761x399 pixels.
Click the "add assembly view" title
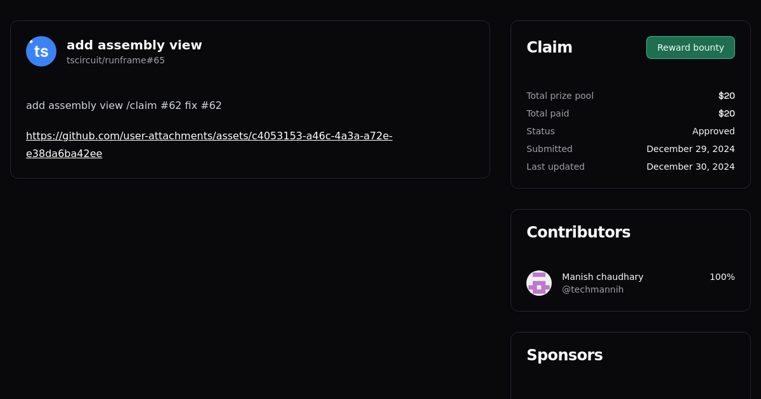[134, 45]
